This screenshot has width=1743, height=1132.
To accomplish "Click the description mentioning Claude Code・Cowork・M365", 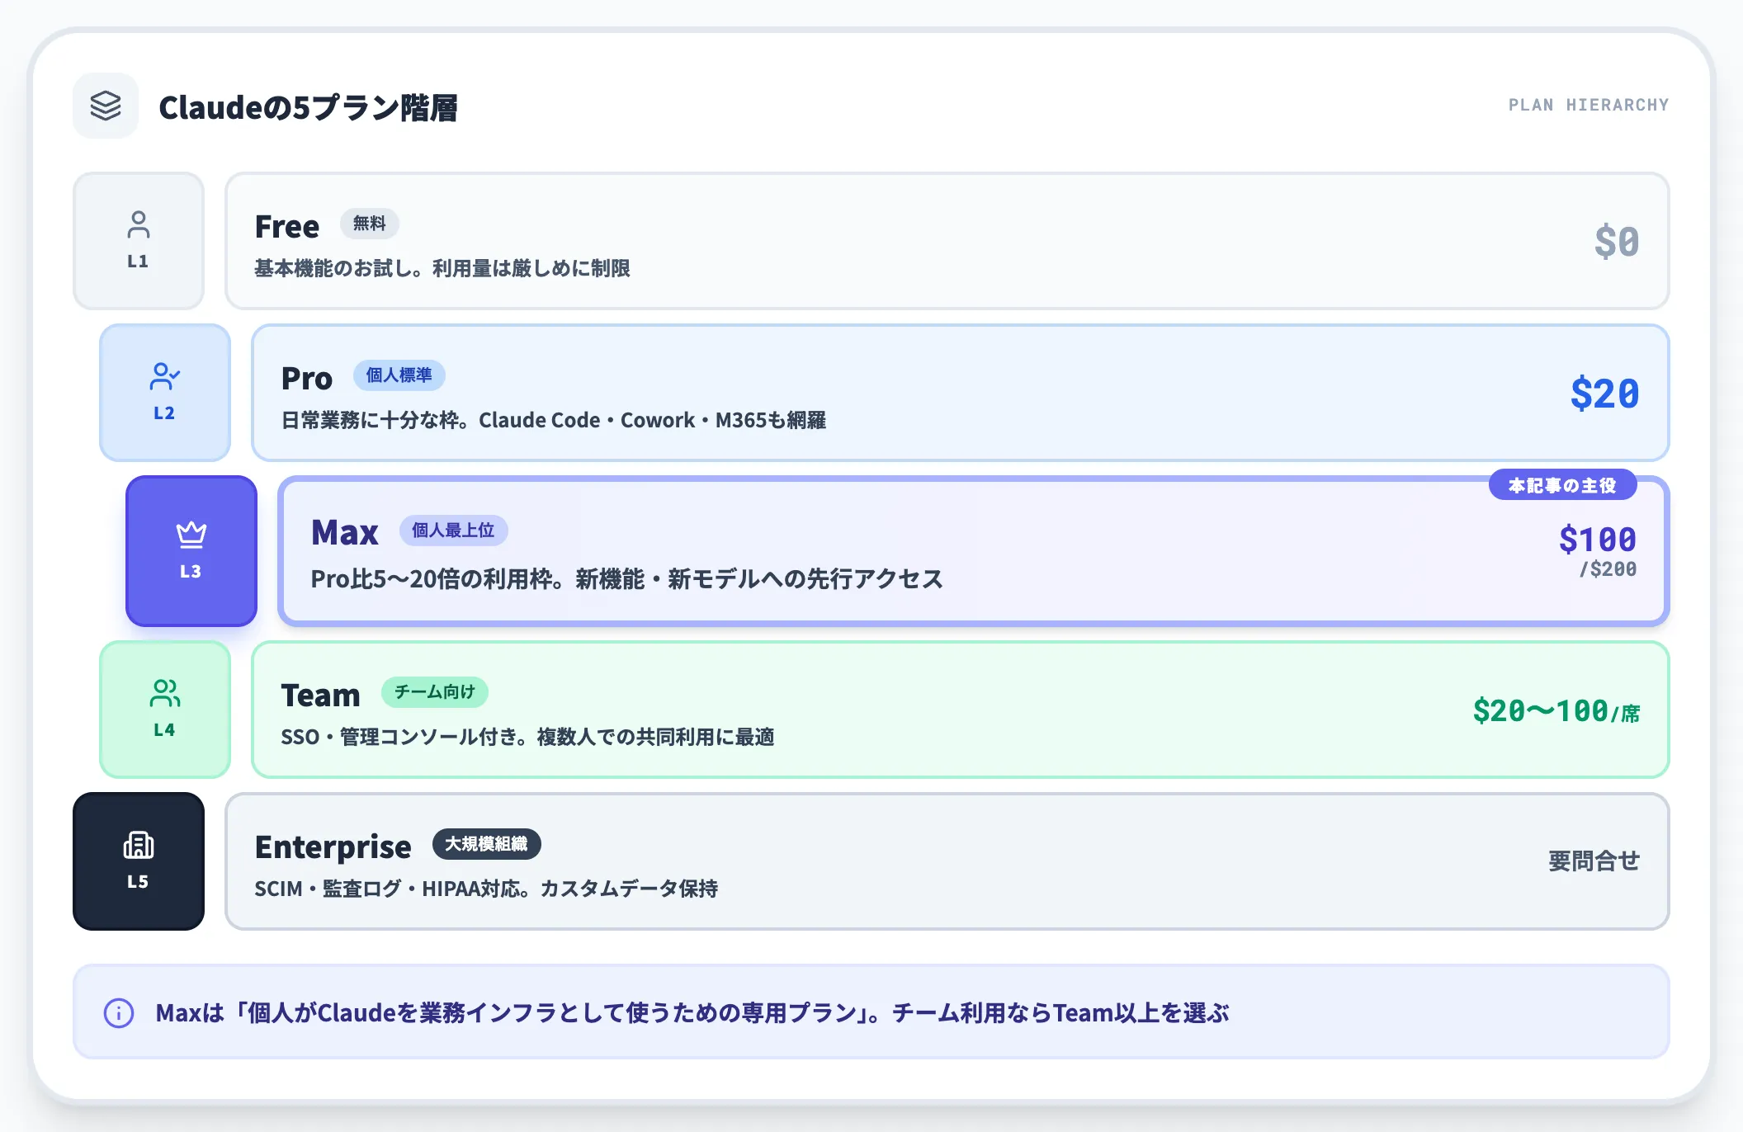I will [x=554, y=420].
